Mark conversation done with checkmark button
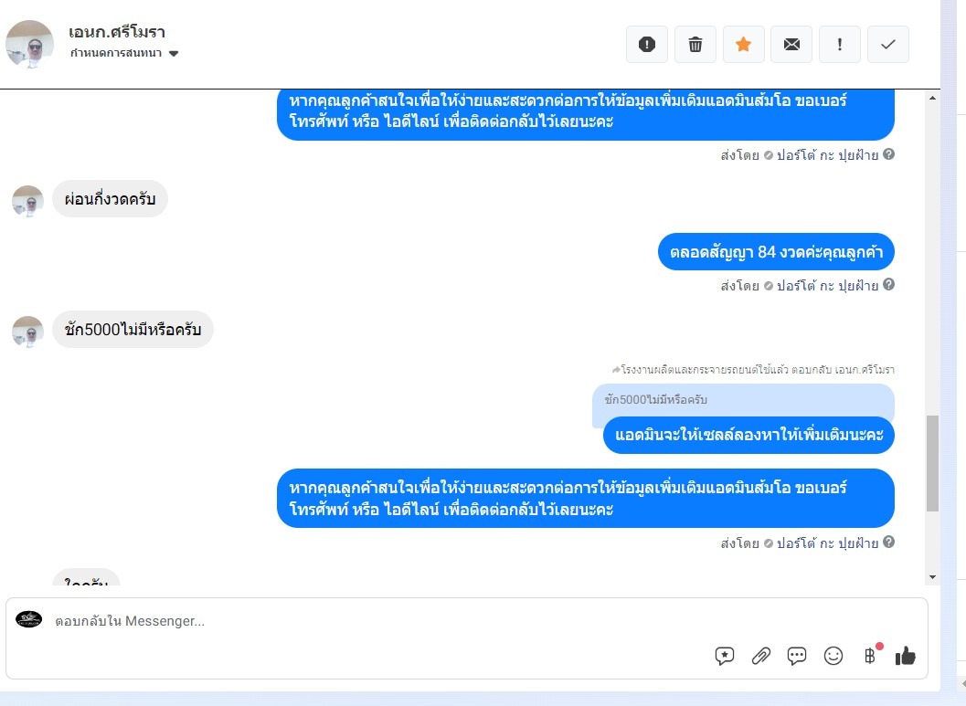The width and height of the screenshot is (966, 706). point(887,45)
